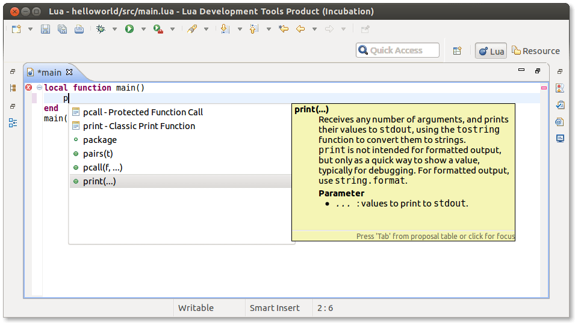Choose the highlighted 'print(...)' proposal
The image size is (575, 323).
(x=181, y=181)
